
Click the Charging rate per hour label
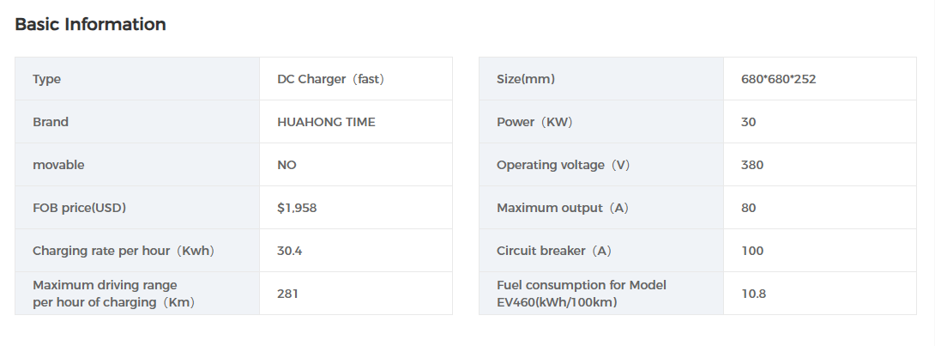pos(123,251)
